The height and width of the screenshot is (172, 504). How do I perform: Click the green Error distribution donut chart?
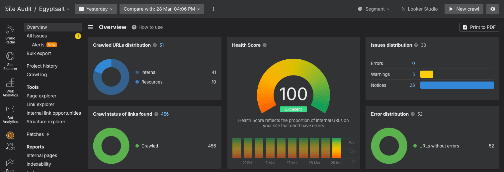(x=389, y=146)
